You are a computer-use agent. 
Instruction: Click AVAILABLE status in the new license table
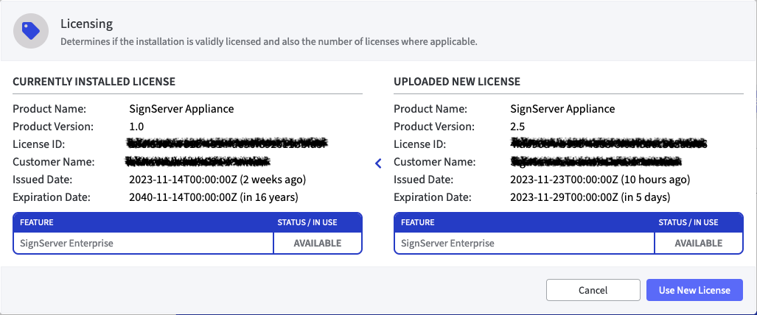[698, 243]
